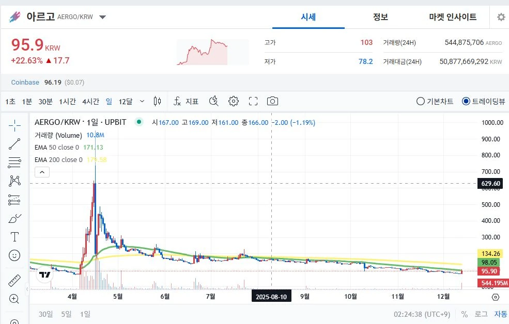
Task: Click the low price value 78.2
Action: click(x=365, y=61)
